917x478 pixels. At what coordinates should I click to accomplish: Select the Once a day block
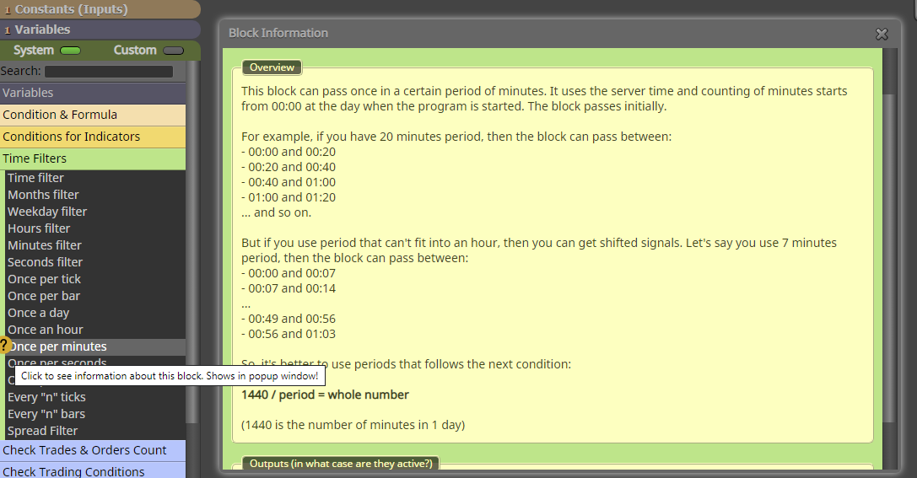click(x=95, y=314)
